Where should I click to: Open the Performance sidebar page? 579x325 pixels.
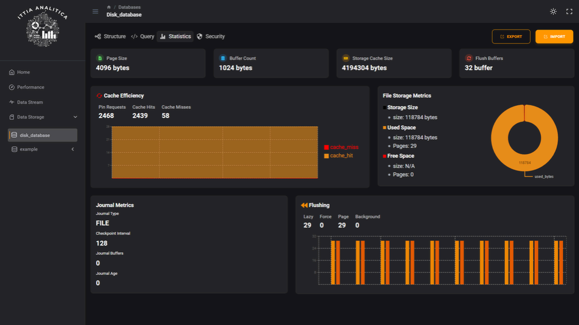pyautogui.click(x=30, y=87)
